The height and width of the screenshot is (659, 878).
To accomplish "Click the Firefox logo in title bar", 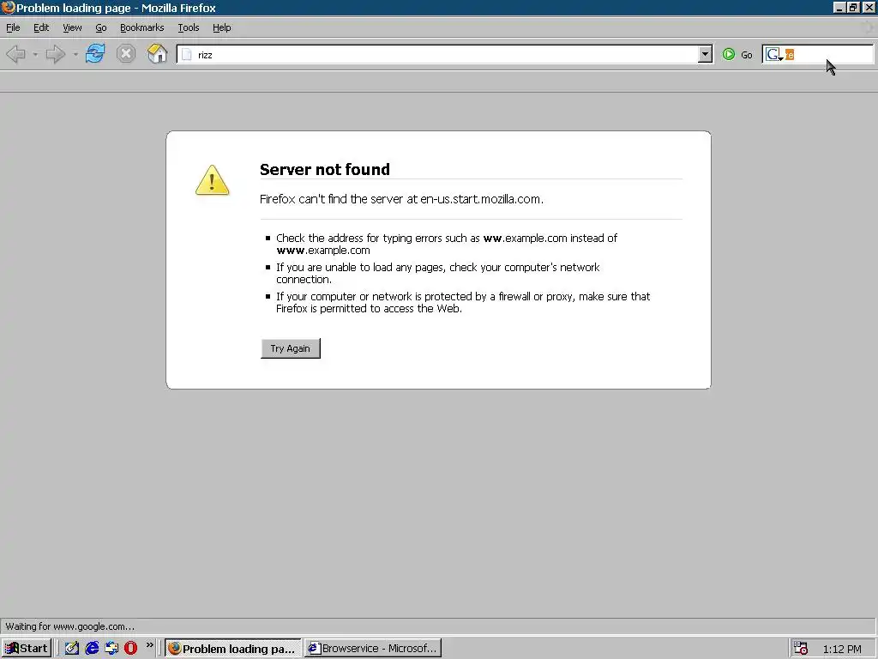I will point(8,7).
